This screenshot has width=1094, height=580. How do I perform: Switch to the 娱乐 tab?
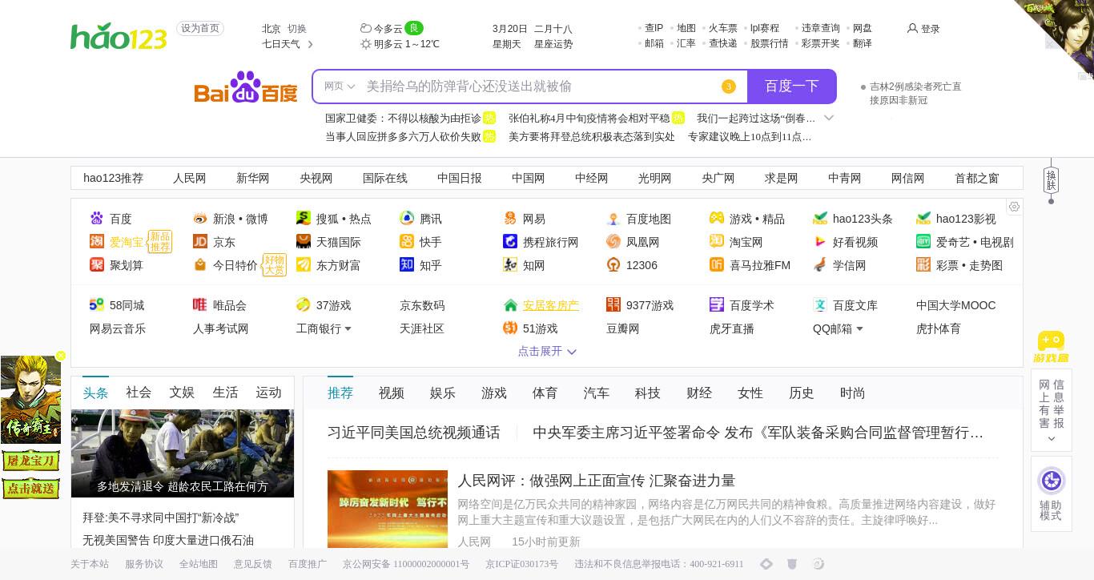click(443, 393)
